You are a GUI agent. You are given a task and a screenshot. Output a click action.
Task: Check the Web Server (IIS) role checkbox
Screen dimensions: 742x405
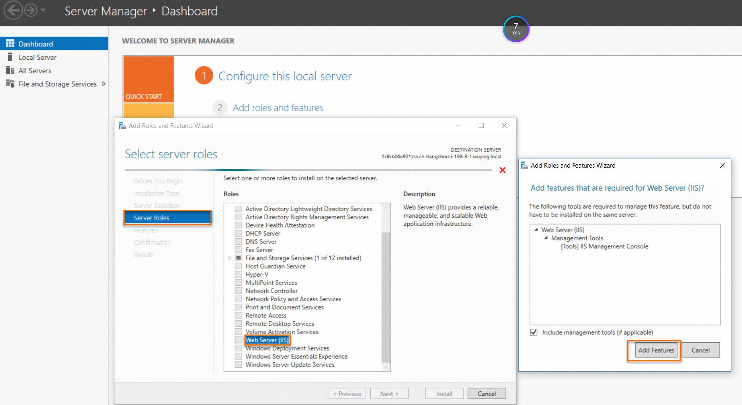238,340
